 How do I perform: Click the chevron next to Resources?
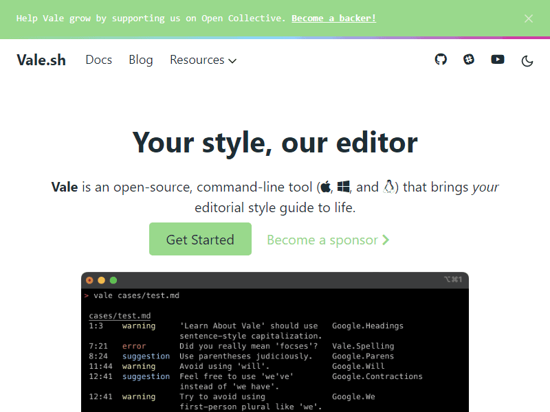click(x=232, y=61)
